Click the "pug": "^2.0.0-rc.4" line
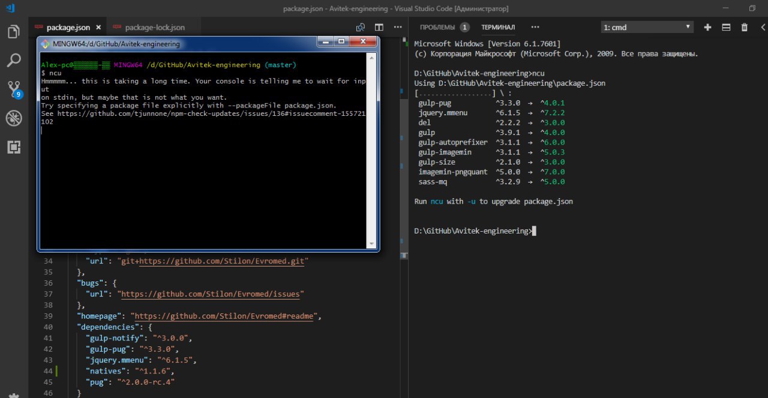Image resolution: width=768 pixels, height=398 pixels. (x=130, y=382)
